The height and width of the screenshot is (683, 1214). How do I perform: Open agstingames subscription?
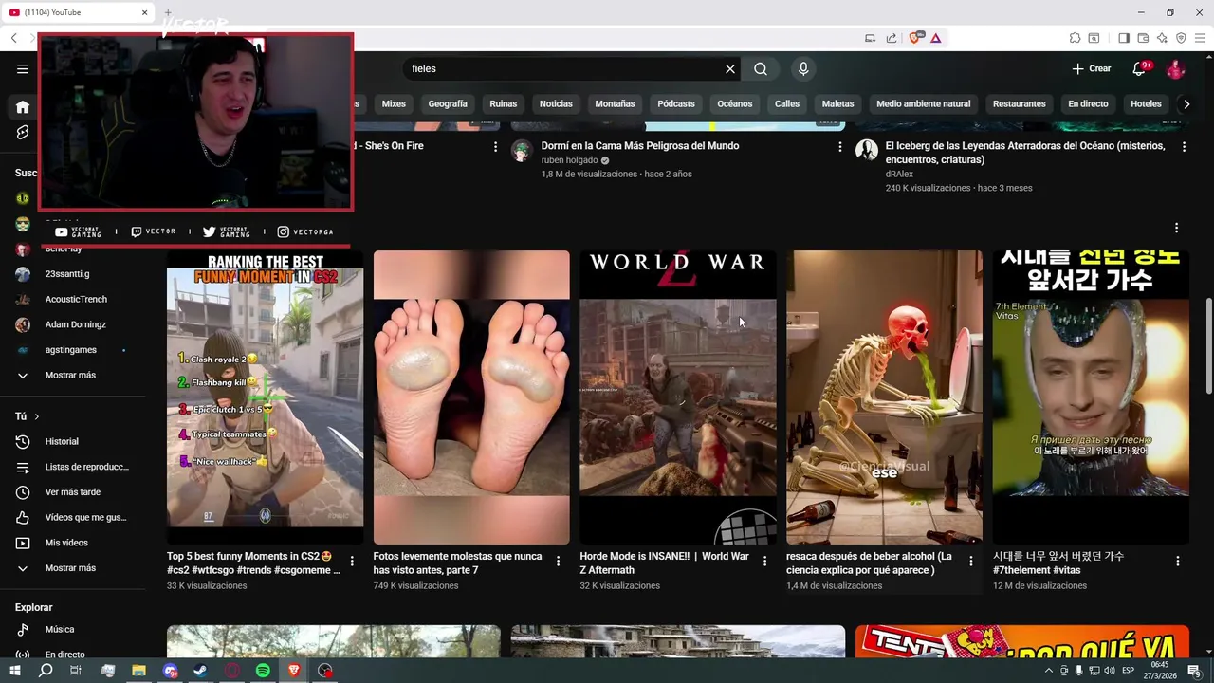click(73, 350)
